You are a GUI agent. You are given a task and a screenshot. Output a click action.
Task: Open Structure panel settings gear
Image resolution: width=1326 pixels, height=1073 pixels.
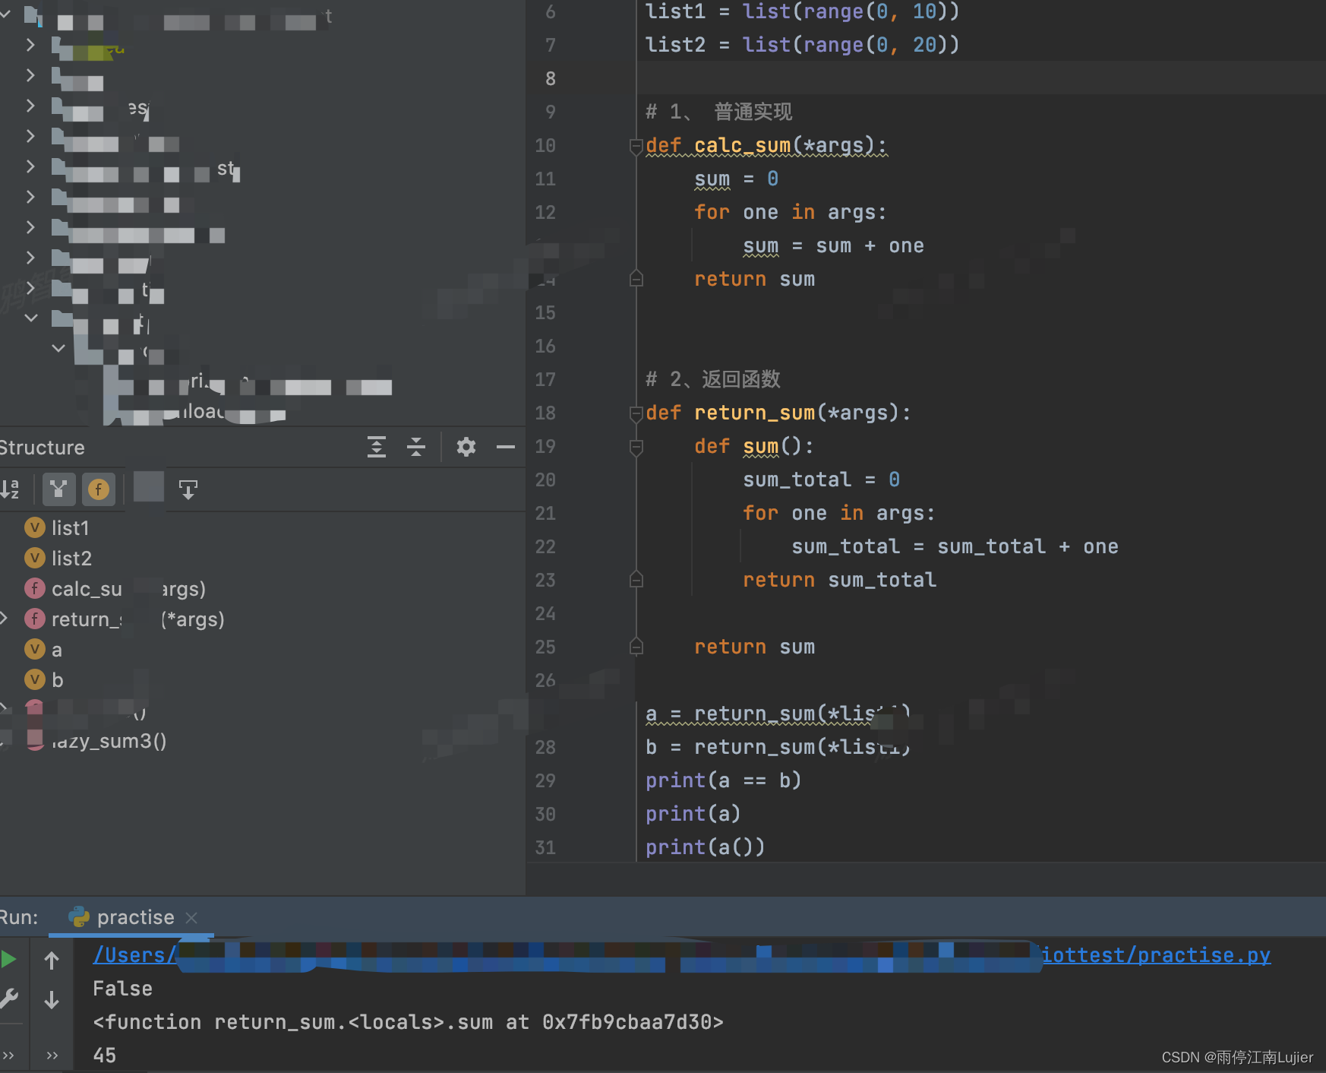point(466,447)
